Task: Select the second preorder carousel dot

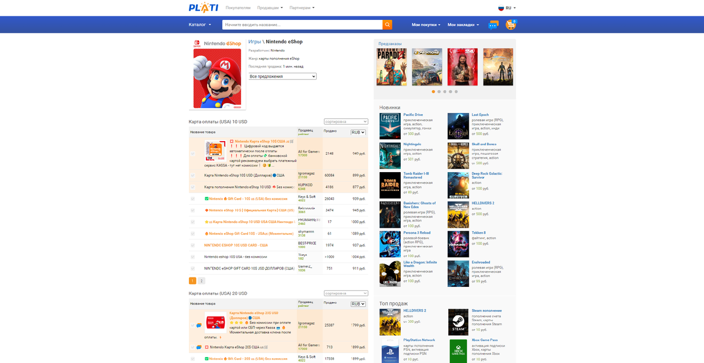Action: (439, 91)
